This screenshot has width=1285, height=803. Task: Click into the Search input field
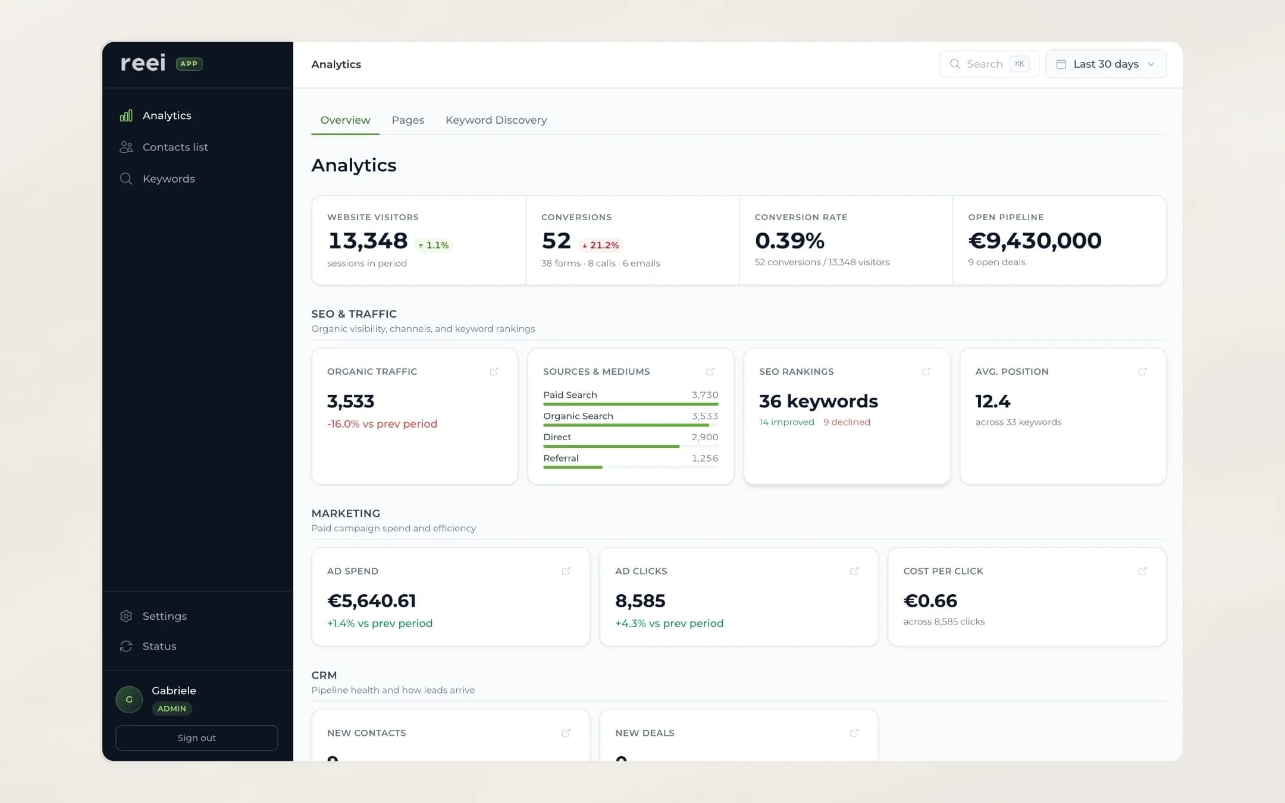[989, 64]
